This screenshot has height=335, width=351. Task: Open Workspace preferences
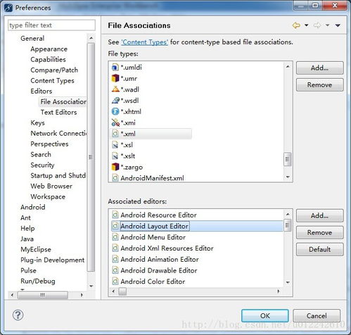pyautogui.click(x=48, y=196)
